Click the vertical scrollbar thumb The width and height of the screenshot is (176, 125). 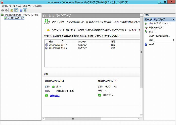(141, 52)
